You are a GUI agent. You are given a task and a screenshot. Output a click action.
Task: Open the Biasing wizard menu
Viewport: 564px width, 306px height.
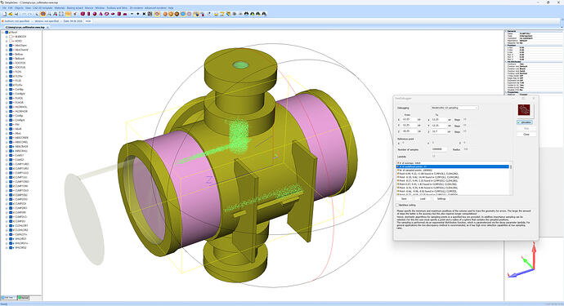point(75,8)
